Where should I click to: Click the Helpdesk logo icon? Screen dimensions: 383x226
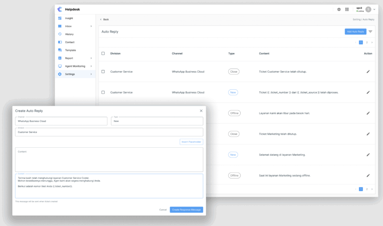pyautogui.click(x=60, y=9)
